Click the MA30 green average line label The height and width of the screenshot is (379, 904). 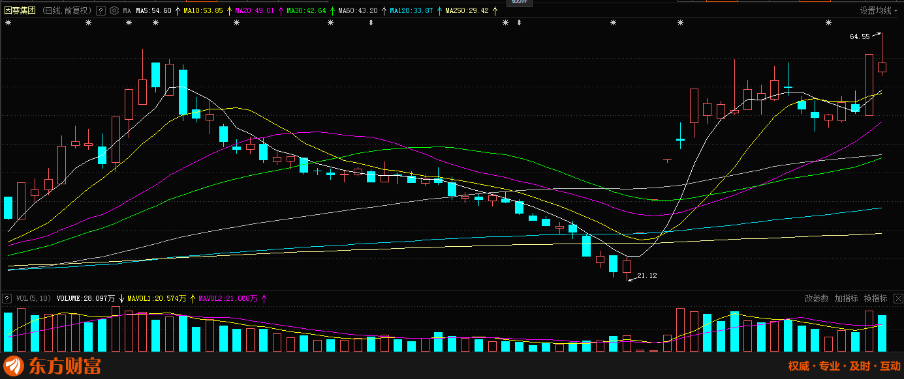306,11
